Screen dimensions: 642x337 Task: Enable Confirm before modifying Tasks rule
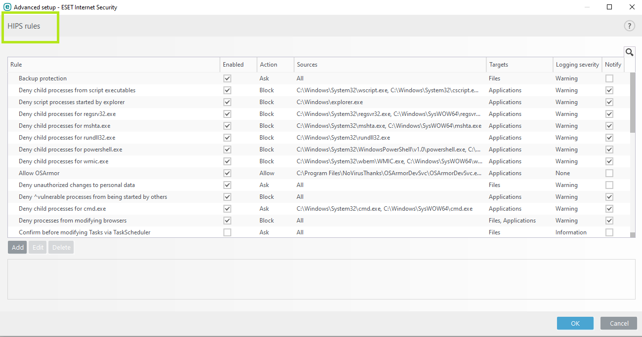point(227,232)
